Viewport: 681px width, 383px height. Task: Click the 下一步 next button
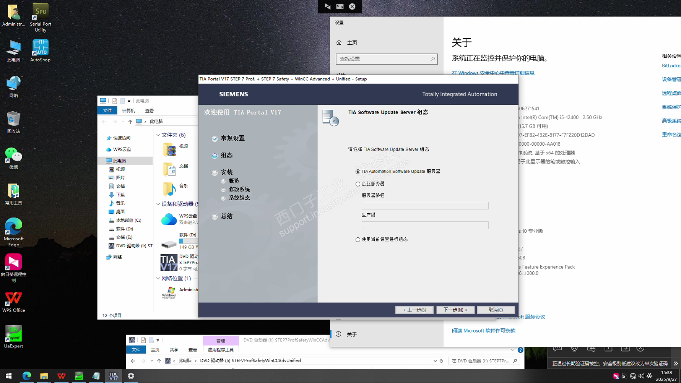[455, 310]
